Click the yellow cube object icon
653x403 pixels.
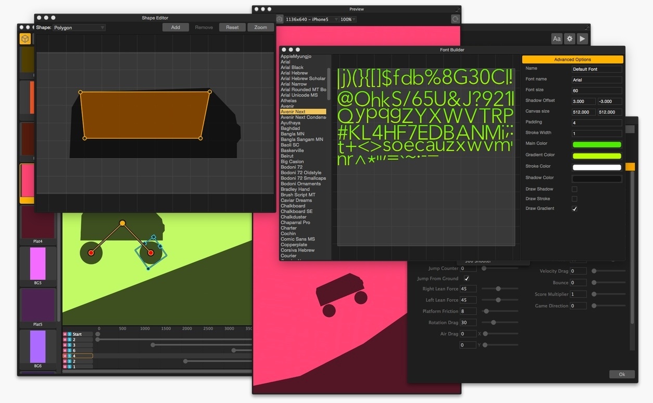pos(25,39)
